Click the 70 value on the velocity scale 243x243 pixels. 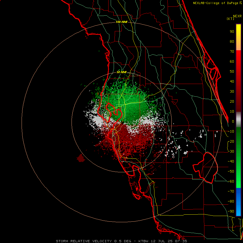(x=232, y=52)
